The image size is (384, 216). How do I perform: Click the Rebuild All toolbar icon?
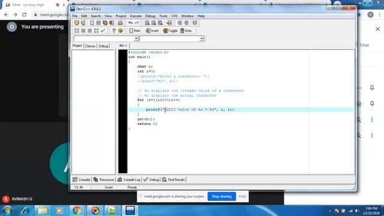pyautogui.click(x=96, y=31)
